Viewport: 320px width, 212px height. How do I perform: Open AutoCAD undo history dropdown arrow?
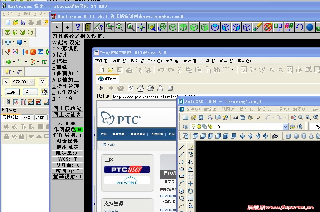[x=274, y=117]
